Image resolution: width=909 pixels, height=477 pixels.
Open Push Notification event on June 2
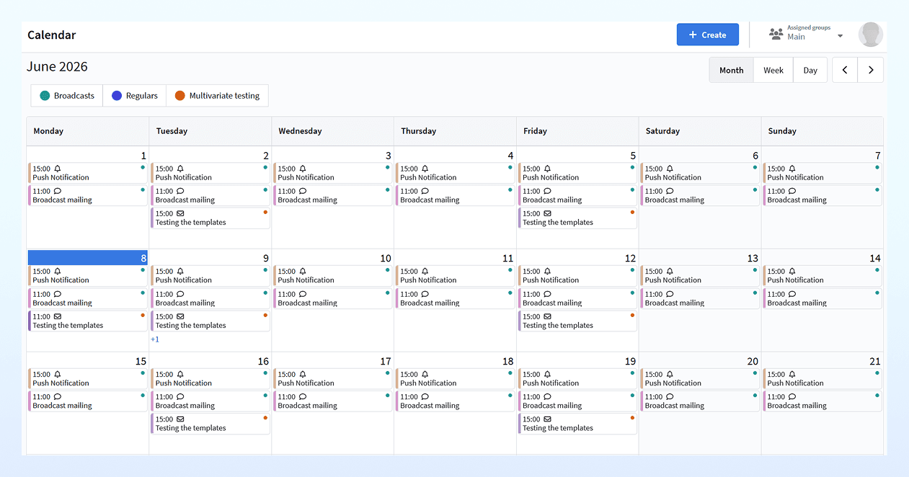coord(210,173)
